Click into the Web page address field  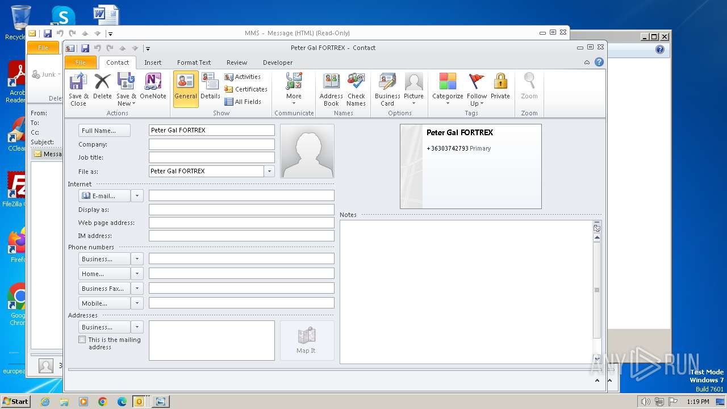pos(241,223)
